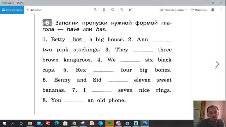Image resolution: width=226 pixels, height=127 pixels.
Task: Mark photo as favorite with the heart icon
Action: tap(113, 10)
